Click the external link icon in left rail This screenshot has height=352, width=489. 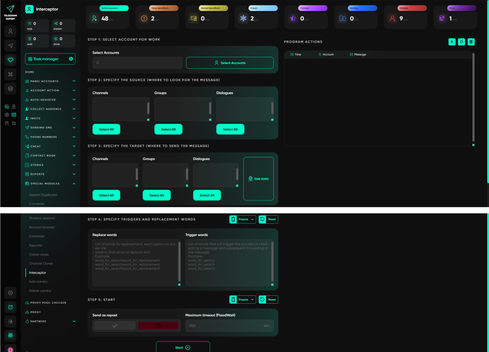coord(11,307)
